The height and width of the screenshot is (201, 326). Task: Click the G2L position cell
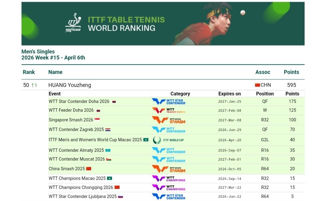pyautogui.click(x=265, y=140)
